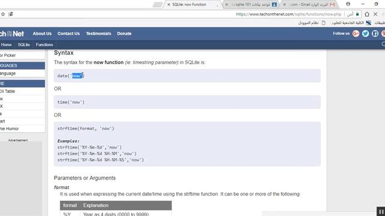Screen dimensions: 385x216
Task: Open the Donate page
Action: point(125,34)
